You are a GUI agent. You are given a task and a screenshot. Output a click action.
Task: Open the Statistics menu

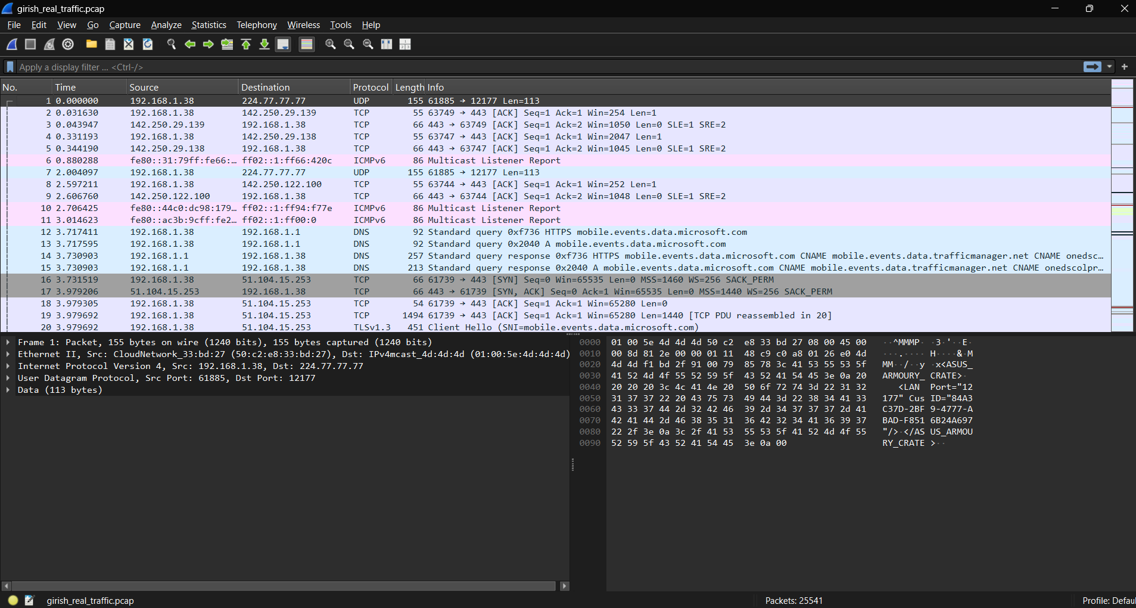208,25
